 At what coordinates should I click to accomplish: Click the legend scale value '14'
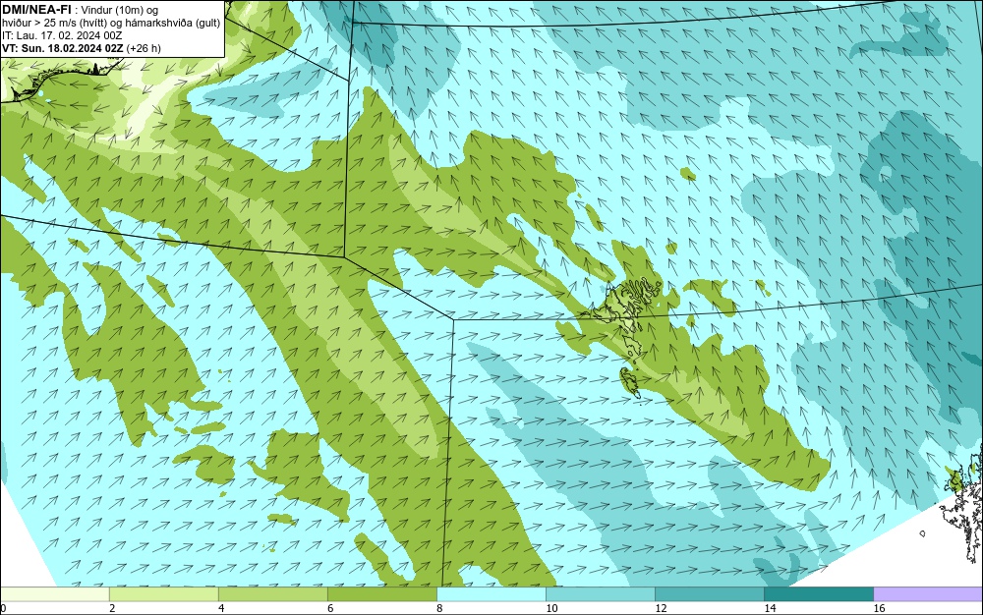[770, 608]
